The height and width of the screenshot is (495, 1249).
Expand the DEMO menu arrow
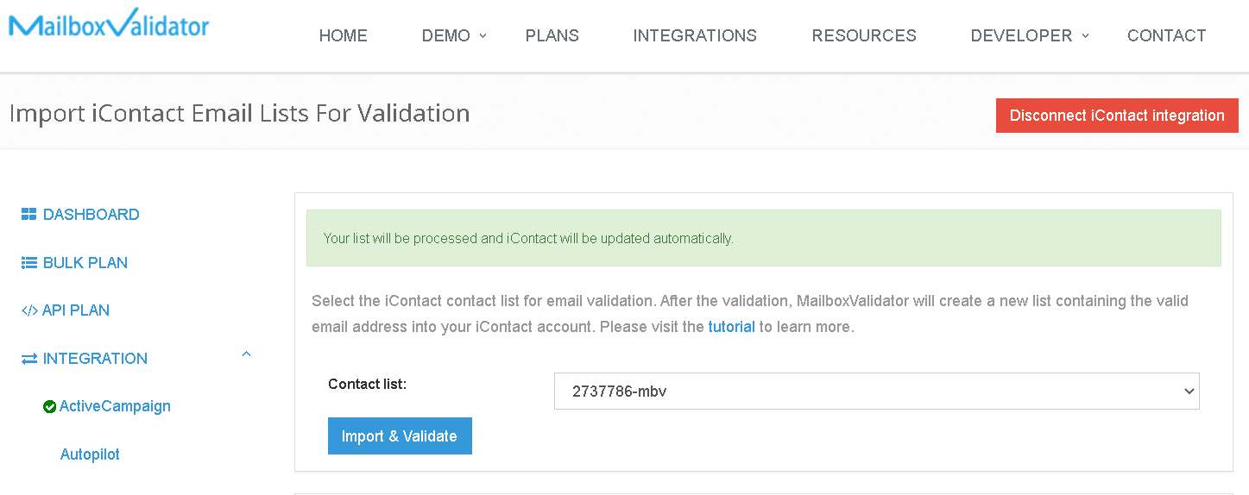pyautogui.click(x=483, y=35)
